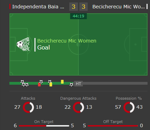
Task: Click the latest goal ball next to HT
Action: [x=71, y=84]
